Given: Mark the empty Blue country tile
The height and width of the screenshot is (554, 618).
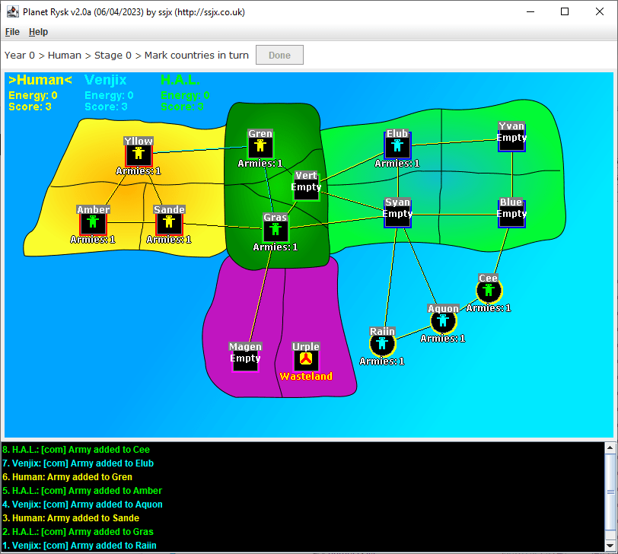Looking at the screenshot, I should [x=511, y=214].
